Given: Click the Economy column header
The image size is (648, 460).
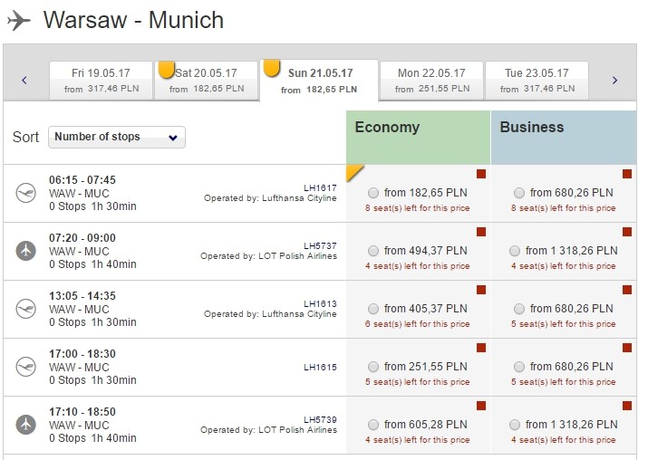Looking at the screenshot, I should [x=418, y=137].
